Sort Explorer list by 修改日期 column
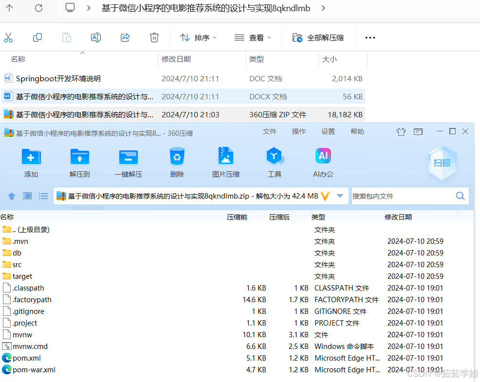 (x=176, y=59)
